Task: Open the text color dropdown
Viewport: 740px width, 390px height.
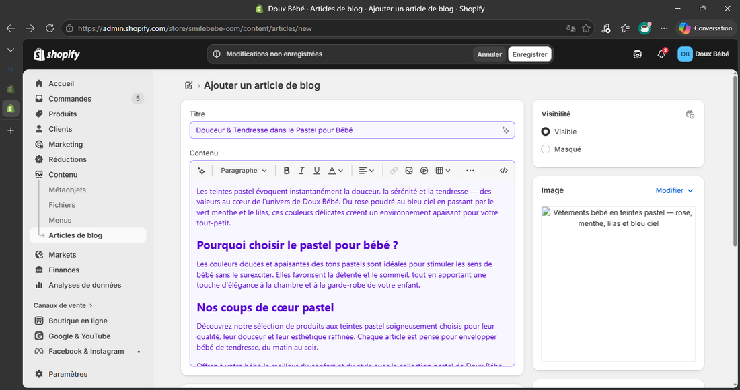Action: [336, 171]
